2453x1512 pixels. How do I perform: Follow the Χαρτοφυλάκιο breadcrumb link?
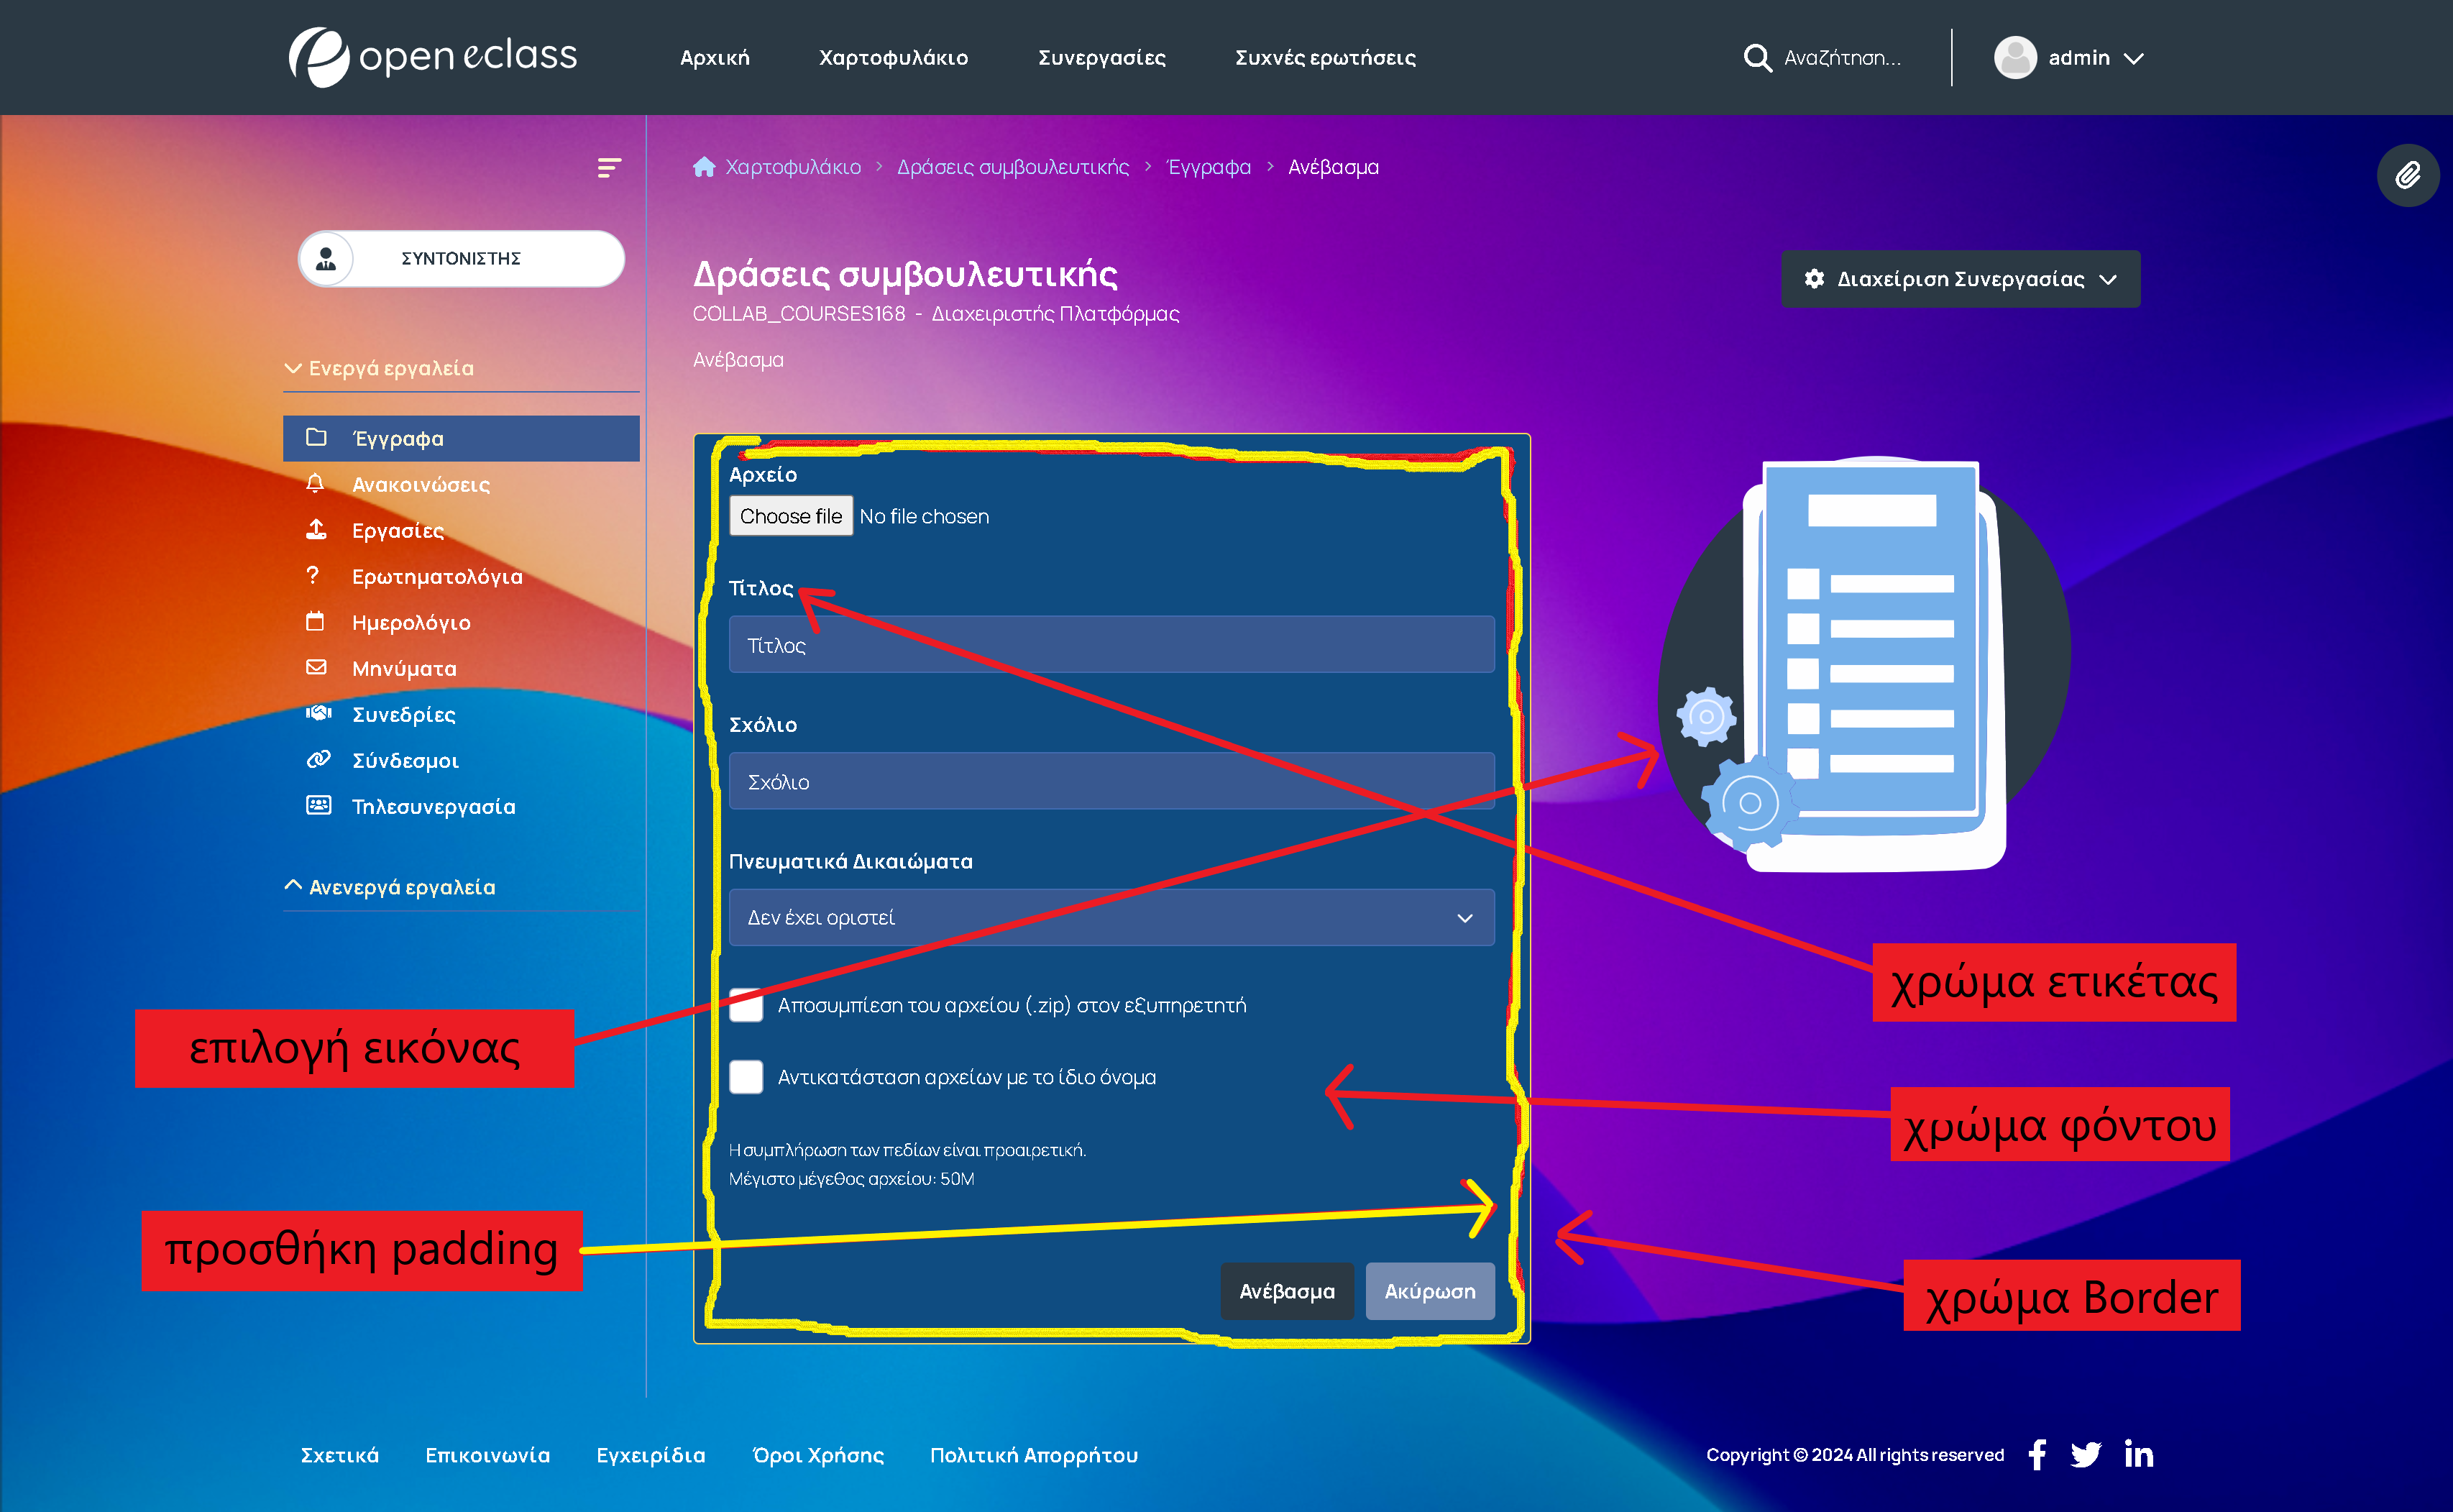coord(793,167)
